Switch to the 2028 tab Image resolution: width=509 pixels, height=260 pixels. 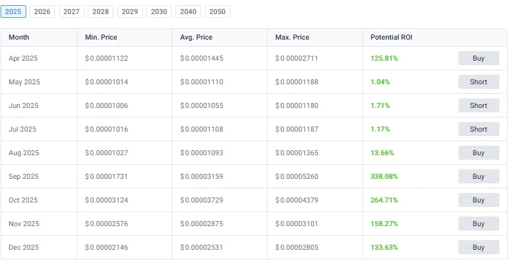[101, 11]
